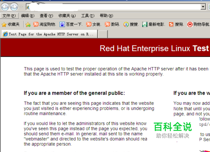Click the text 'routine maintenance.'
The width and height of the screenshot is (210, 152).
45,113
